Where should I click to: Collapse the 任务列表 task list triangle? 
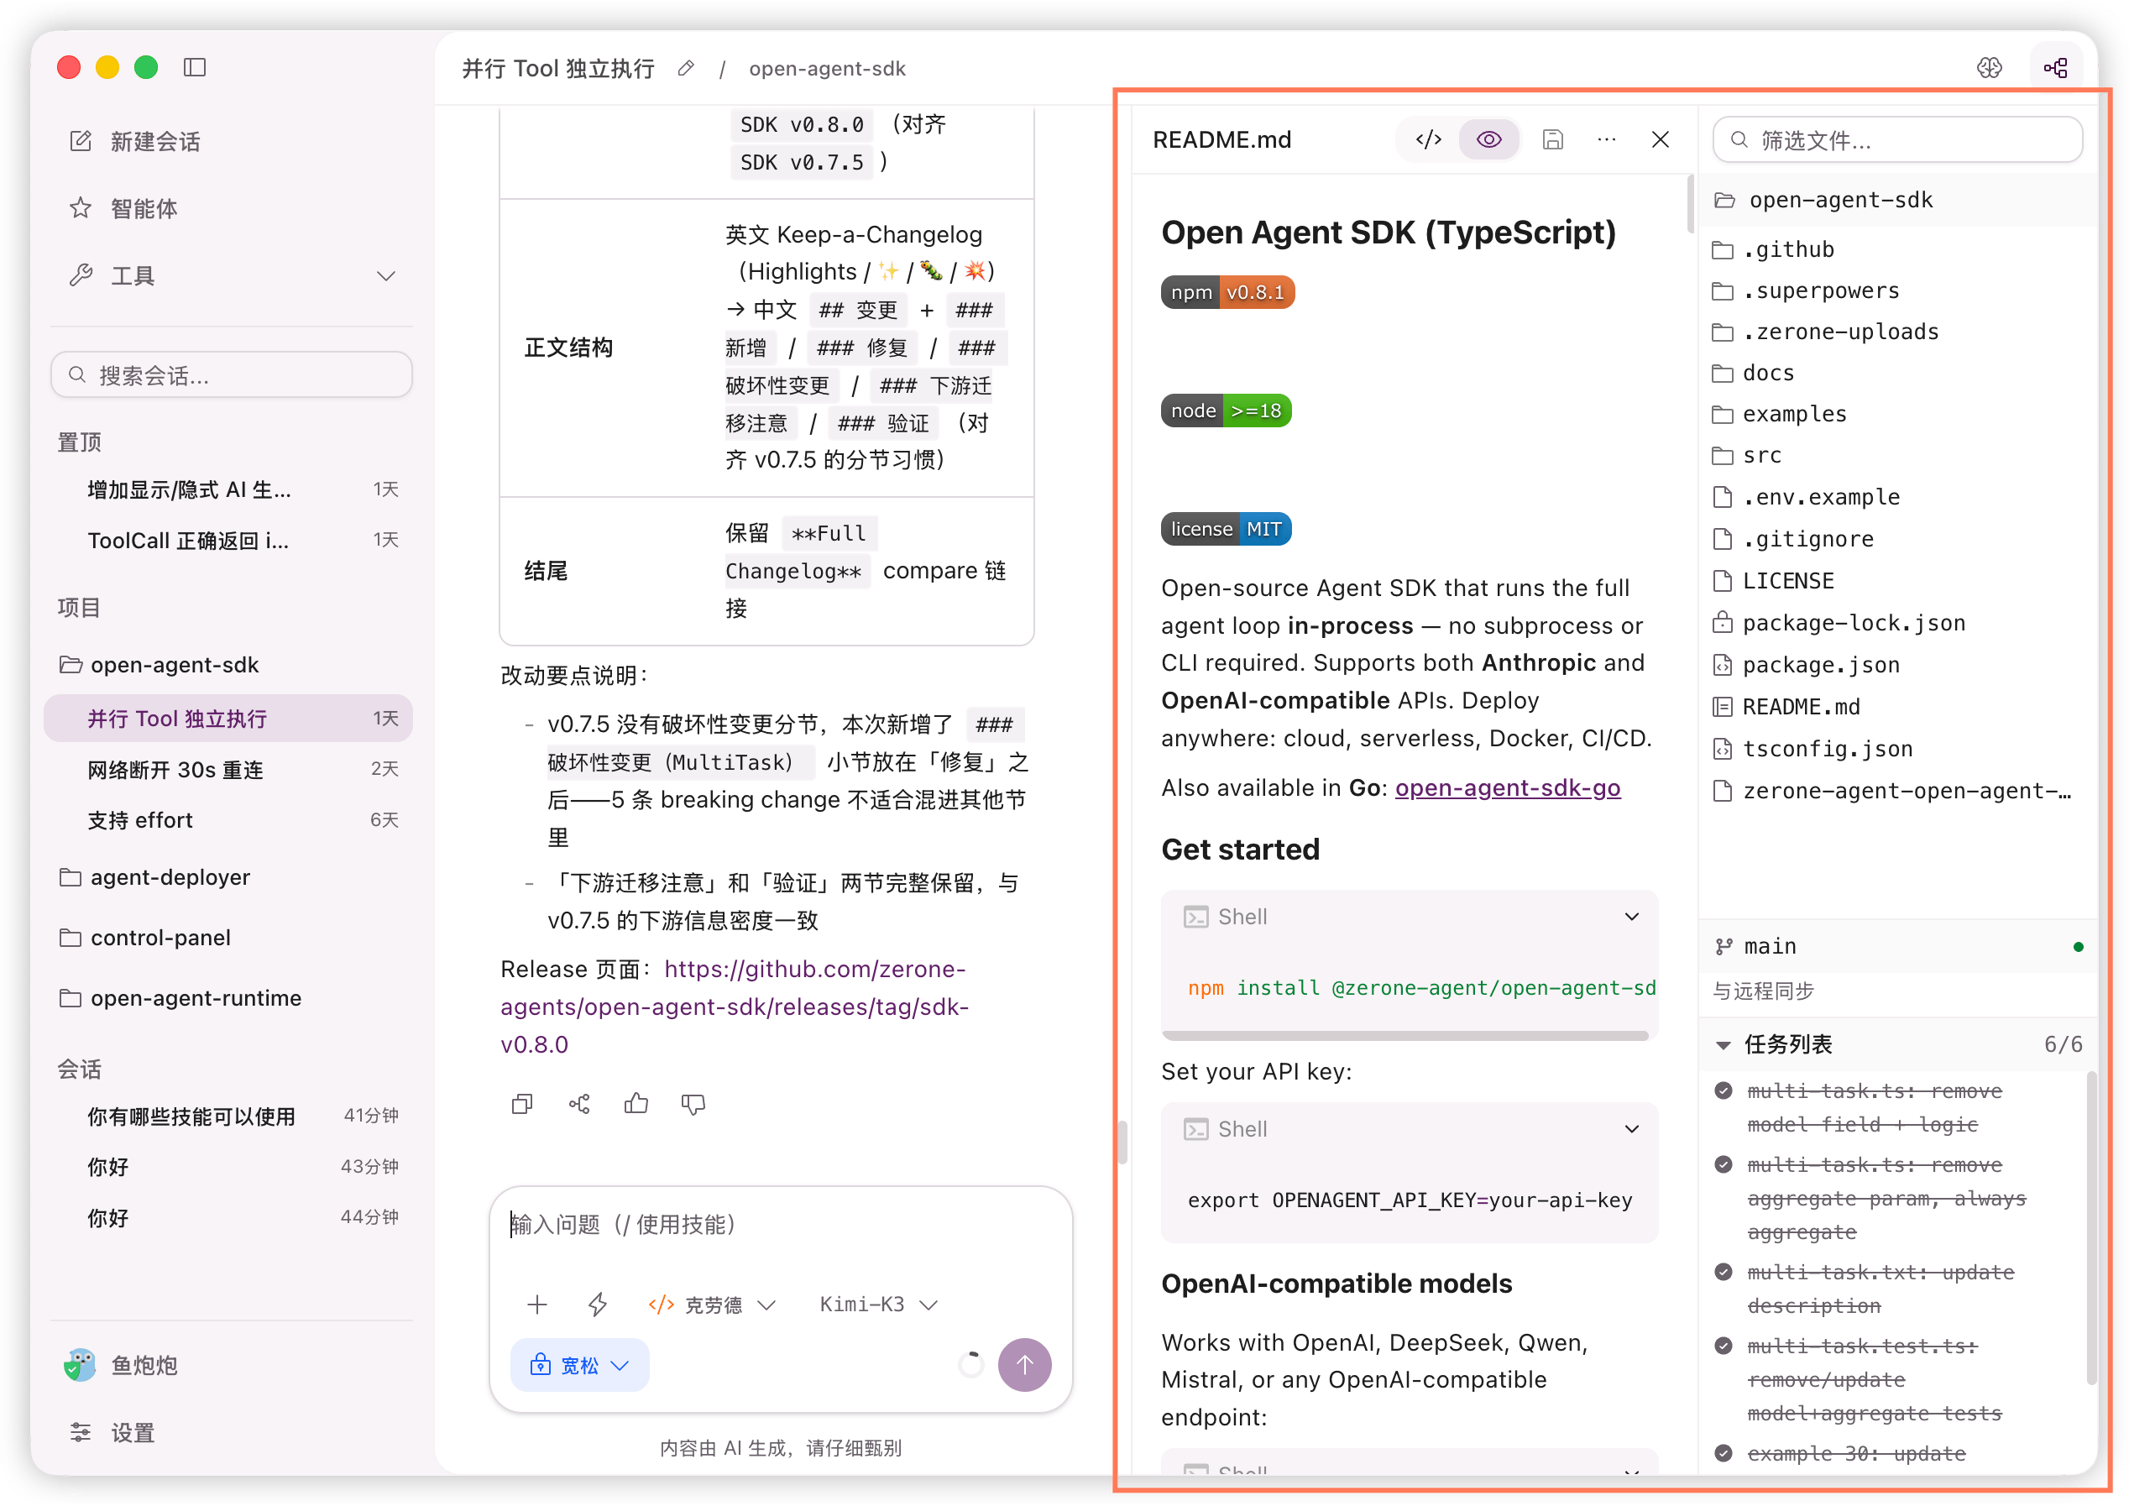[x=1723, y=1045]
